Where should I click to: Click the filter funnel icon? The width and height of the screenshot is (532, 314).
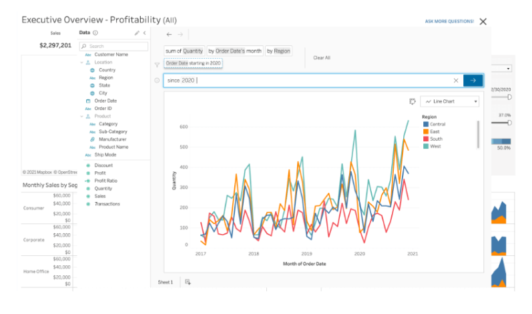(157, 65)
